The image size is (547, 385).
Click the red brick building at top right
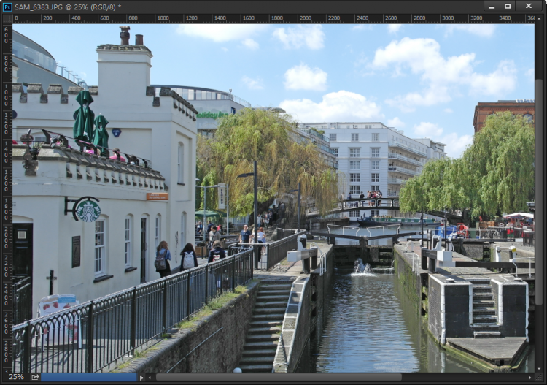click(503, 113)
